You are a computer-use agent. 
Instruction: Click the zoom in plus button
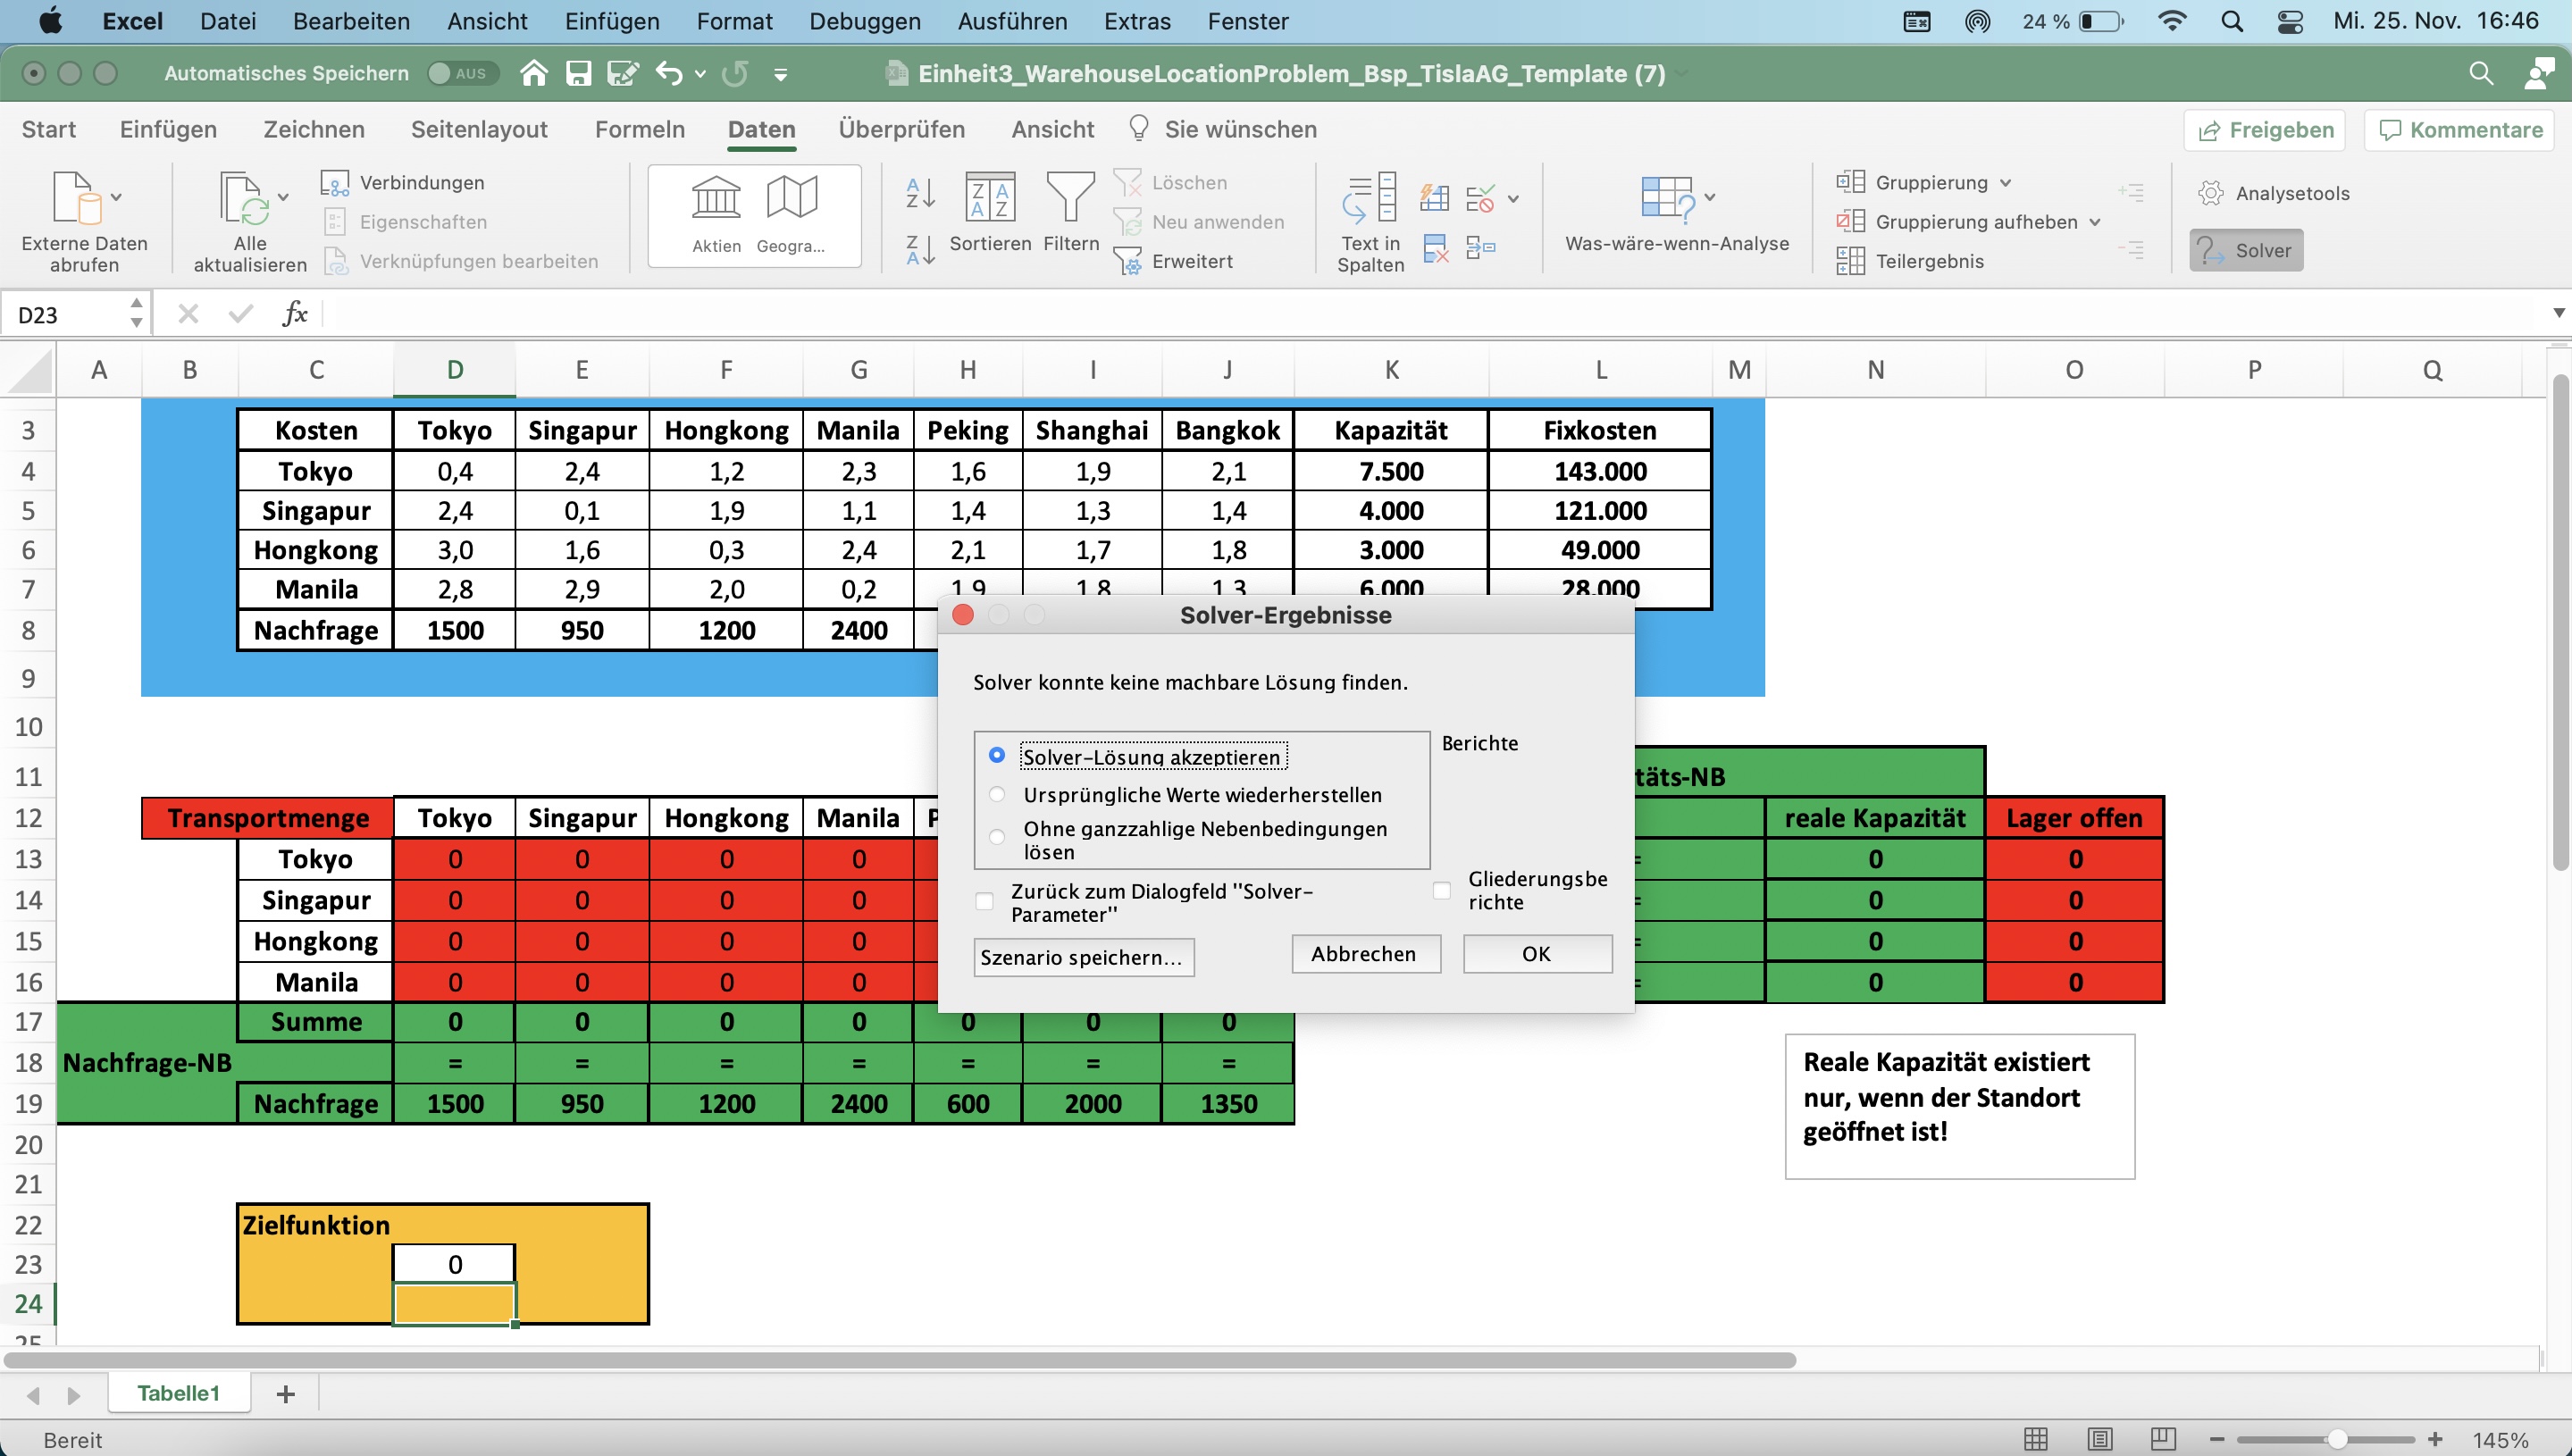point(2434,1439)
